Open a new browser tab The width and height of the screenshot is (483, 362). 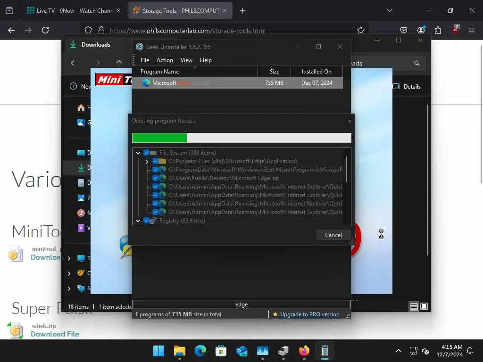[x=243, y=11]
